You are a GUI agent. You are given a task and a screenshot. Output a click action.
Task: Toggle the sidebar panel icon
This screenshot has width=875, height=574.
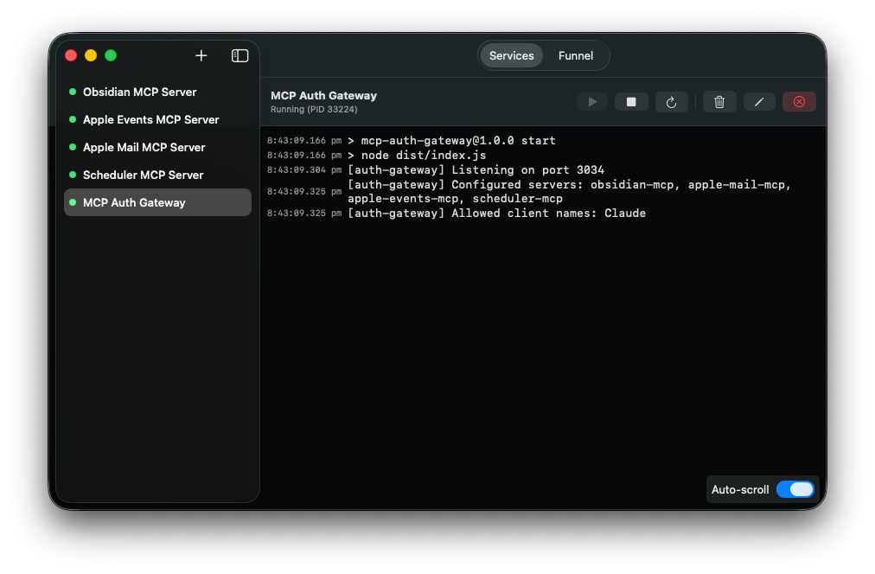(x=240, y=55)
